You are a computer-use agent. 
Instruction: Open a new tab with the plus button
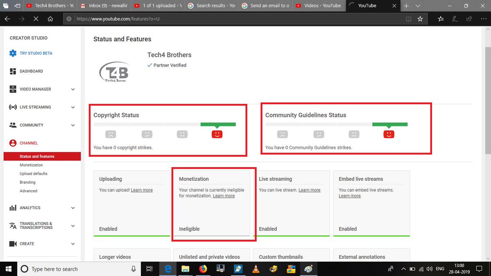406,6
